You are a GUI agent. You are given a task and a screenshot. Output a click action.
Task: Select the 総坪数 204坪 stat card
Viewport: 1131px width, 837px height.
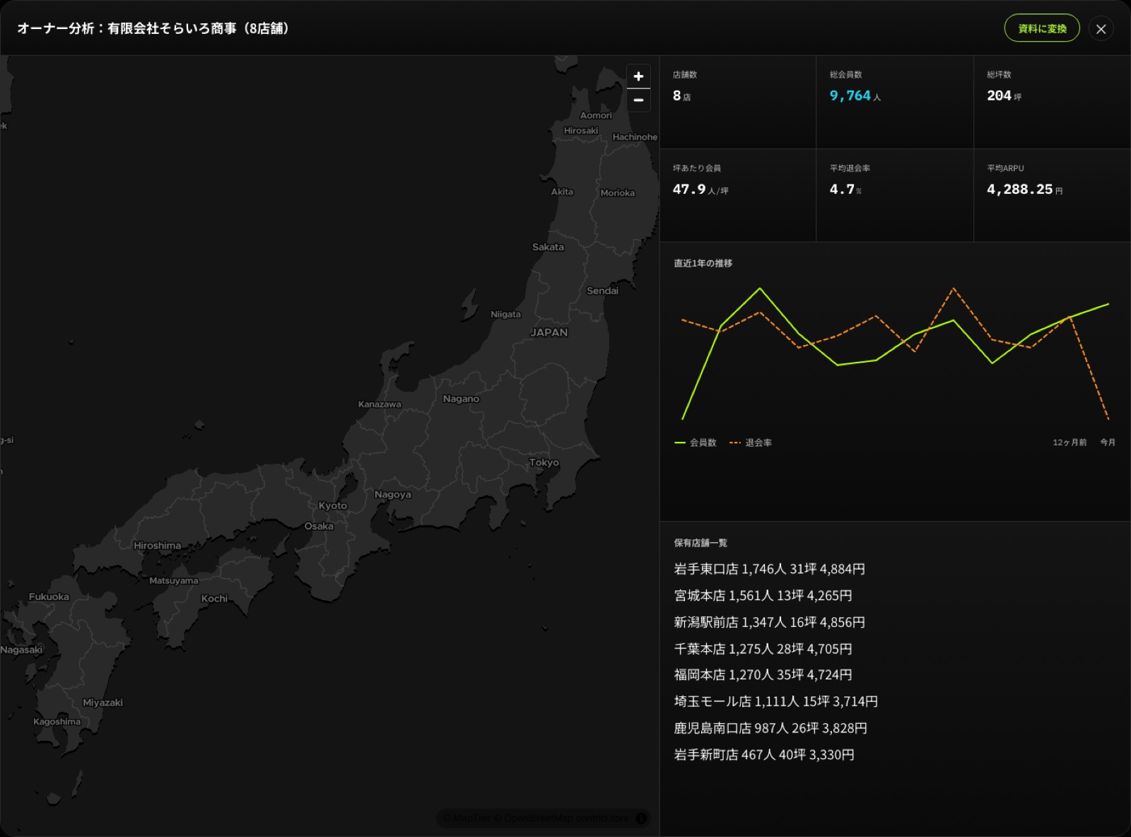coord(1053,102)
